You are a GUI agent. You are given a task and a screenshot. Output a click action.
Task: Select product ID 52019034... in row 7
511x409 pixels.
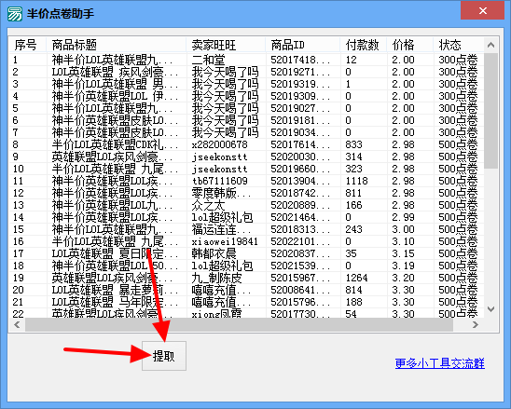(300, 132)
